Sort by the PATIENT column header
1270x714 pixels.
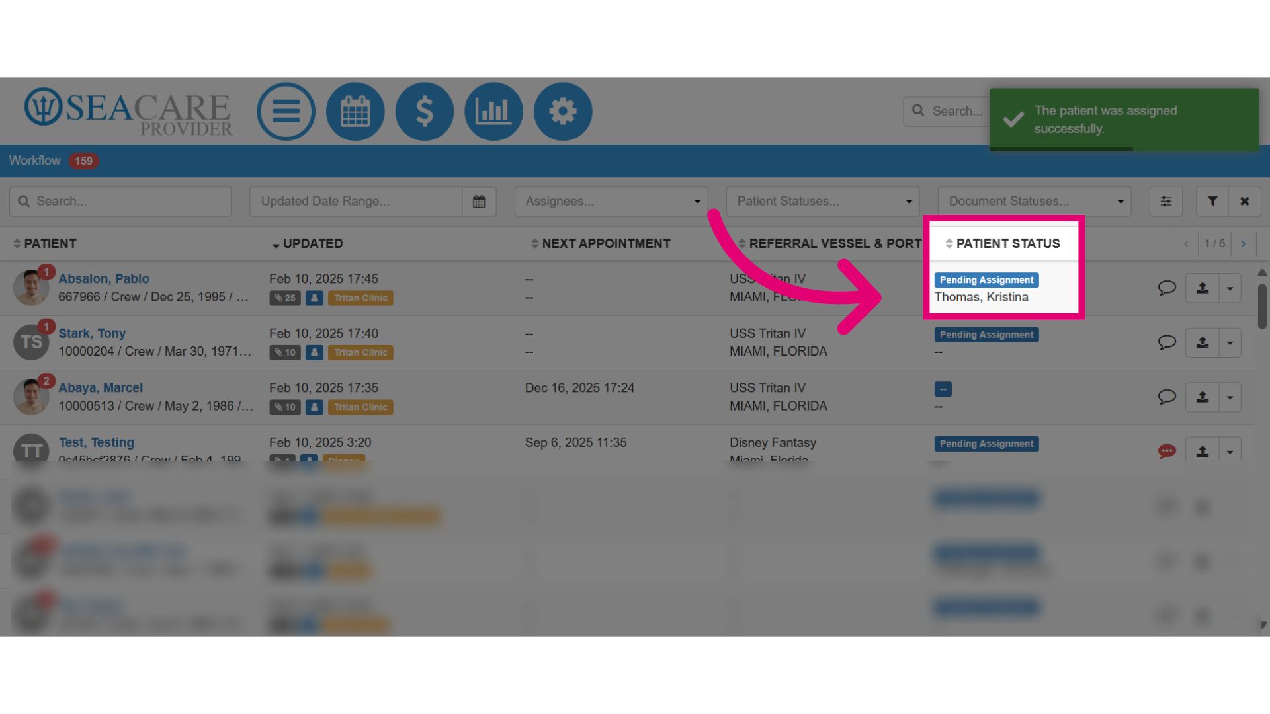[x=45, y=243]
